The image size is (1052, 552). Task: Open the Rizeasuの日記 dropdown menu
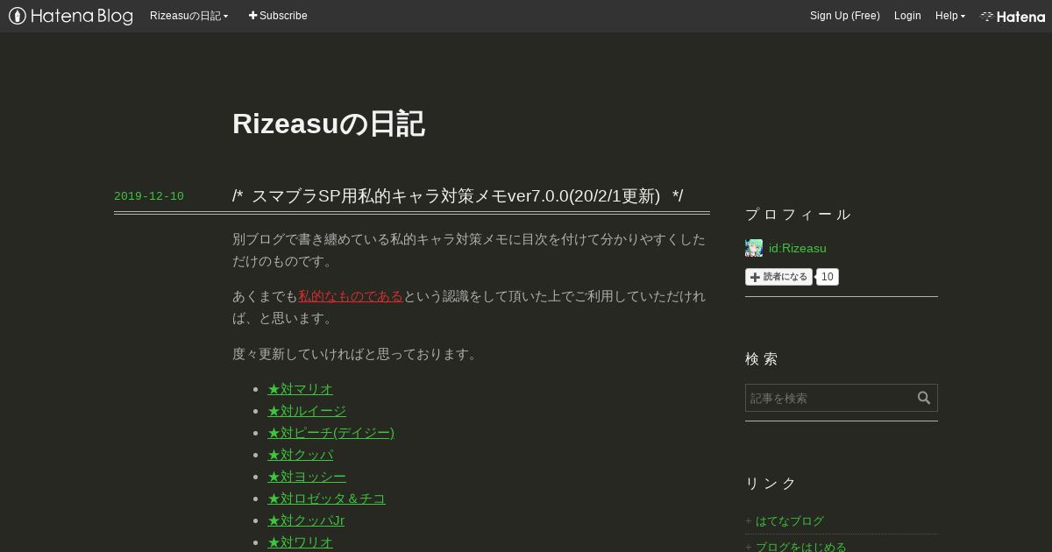(x=188, y=16)
